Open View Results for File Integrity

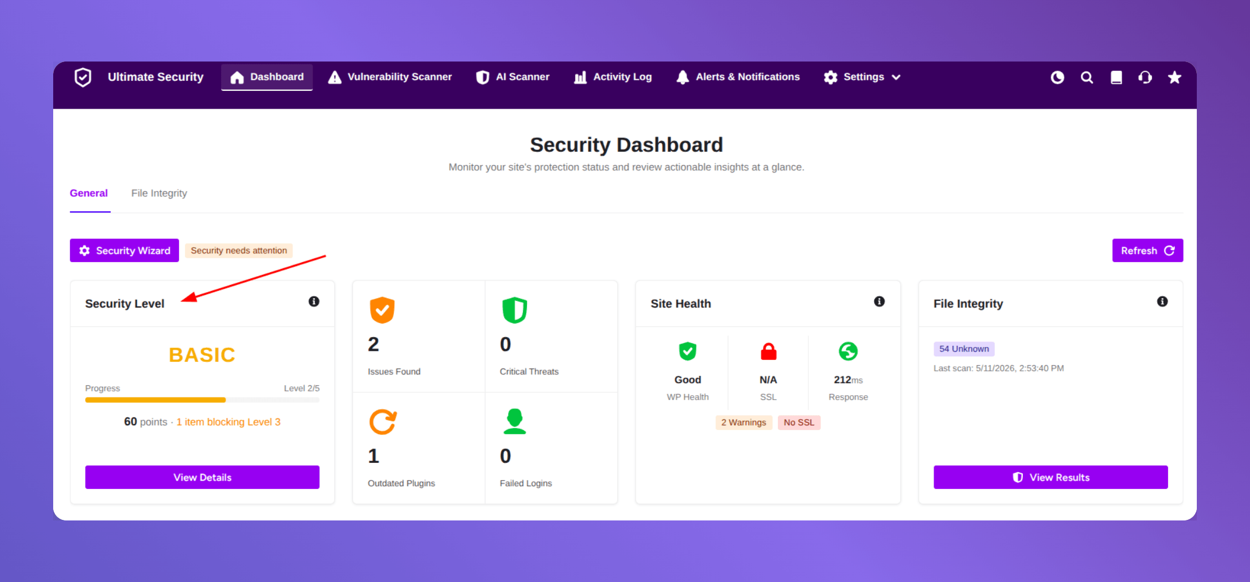click(x=1051, y=477)
